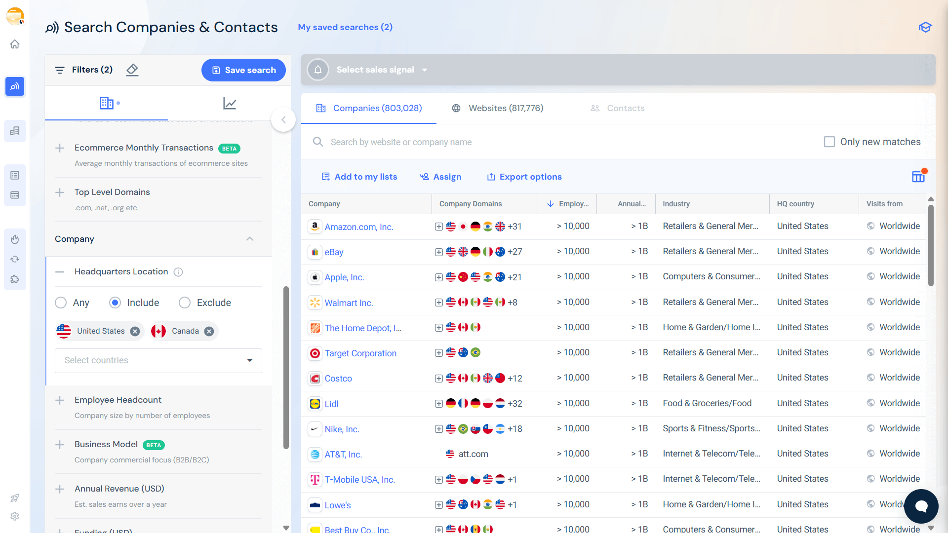Collapse the Company filter section
This screenshot has width=948, height=533.
(x=250, y=239)
